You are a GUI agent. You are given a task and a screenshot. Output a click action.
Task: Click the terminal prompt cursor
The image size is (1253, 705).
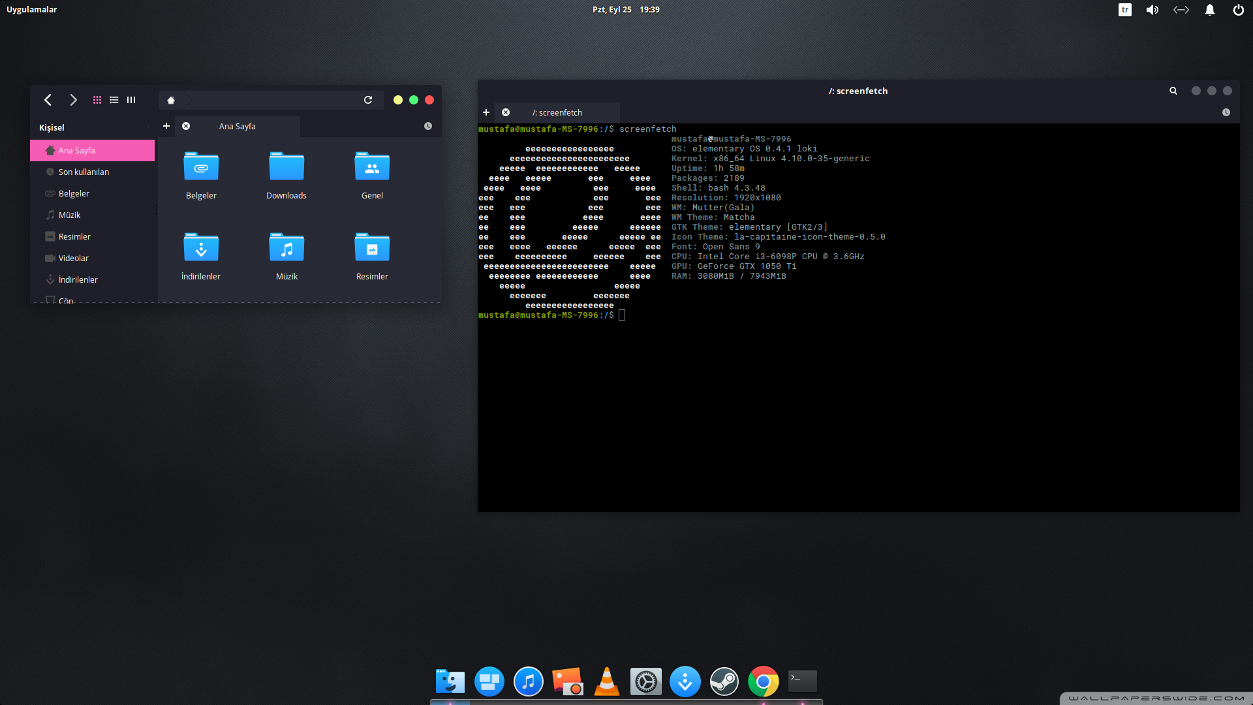pyautogui.click(x=622, y=315)
